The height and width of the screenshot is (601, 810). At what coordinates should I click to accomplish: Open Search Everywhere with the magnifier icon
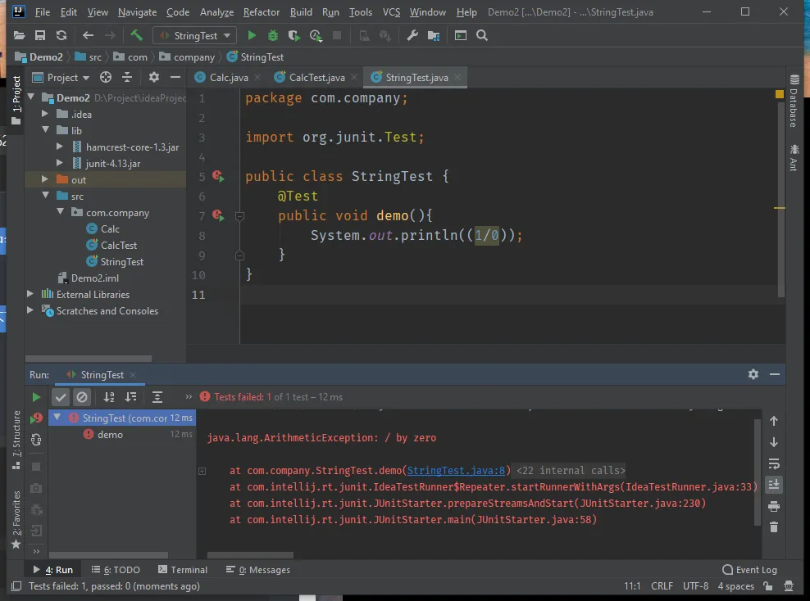tap(482, 35)
